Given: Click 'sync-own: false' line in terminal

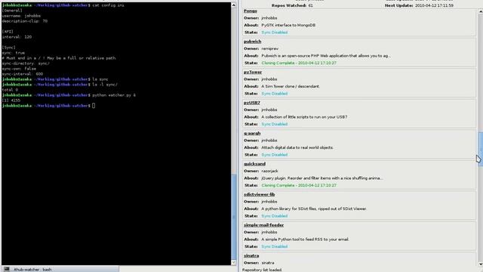Looking at the screenshot, I should click(19, 69).
